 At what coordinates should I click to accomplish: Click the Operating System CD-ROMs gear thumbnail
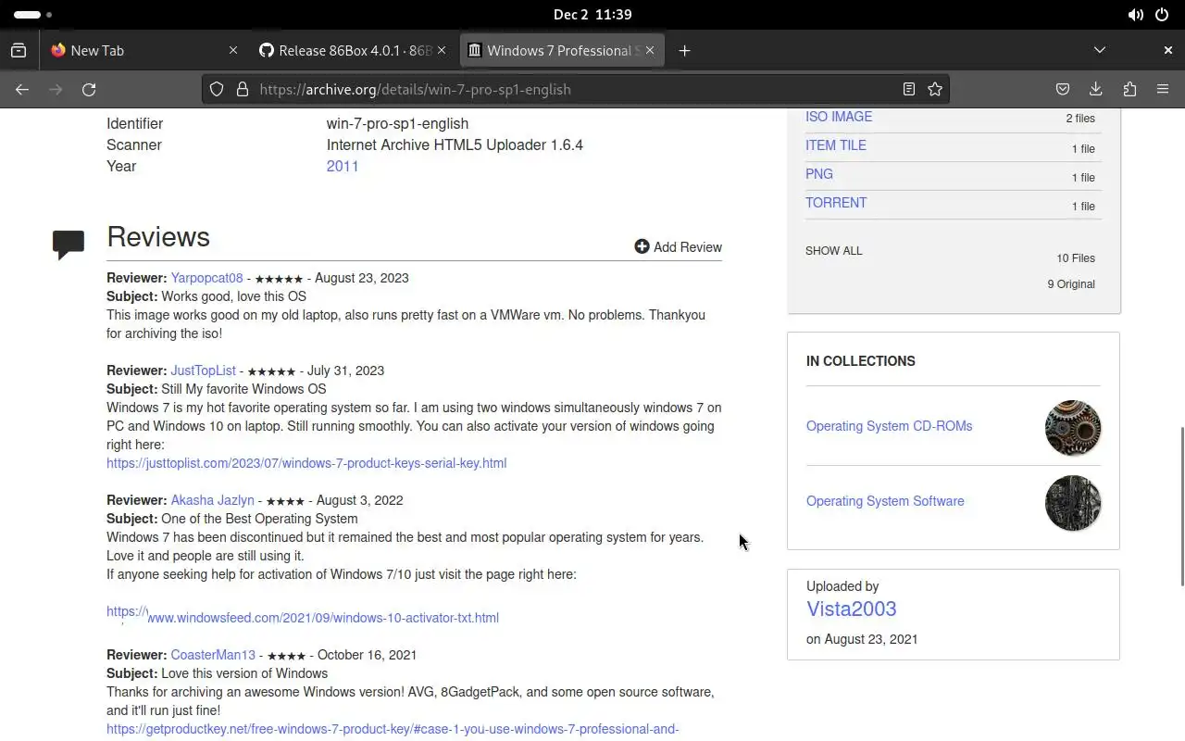pyautogui.click(x=1073, y=428)
